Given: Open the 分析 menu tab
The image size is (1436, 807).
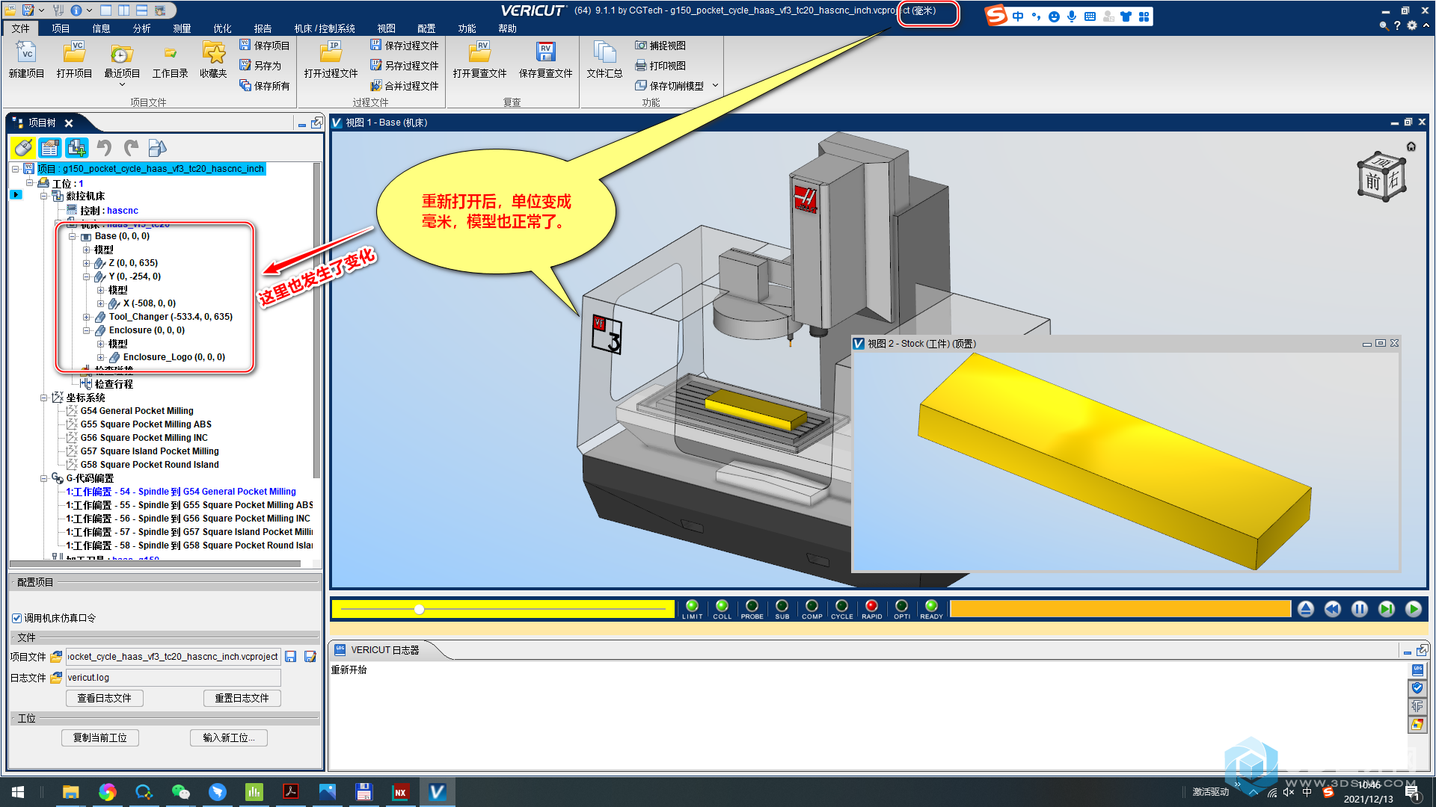Looking at the screenshot, I should tap(142, 28).
